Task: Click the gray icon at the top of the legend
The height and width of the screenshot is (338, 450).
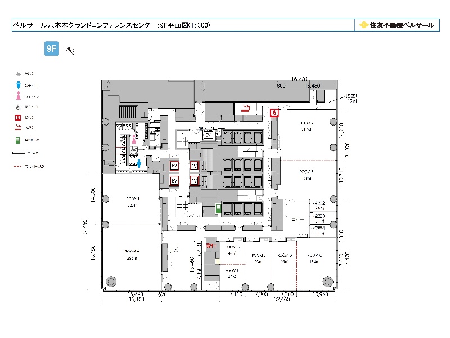Action: coord(19,74)
